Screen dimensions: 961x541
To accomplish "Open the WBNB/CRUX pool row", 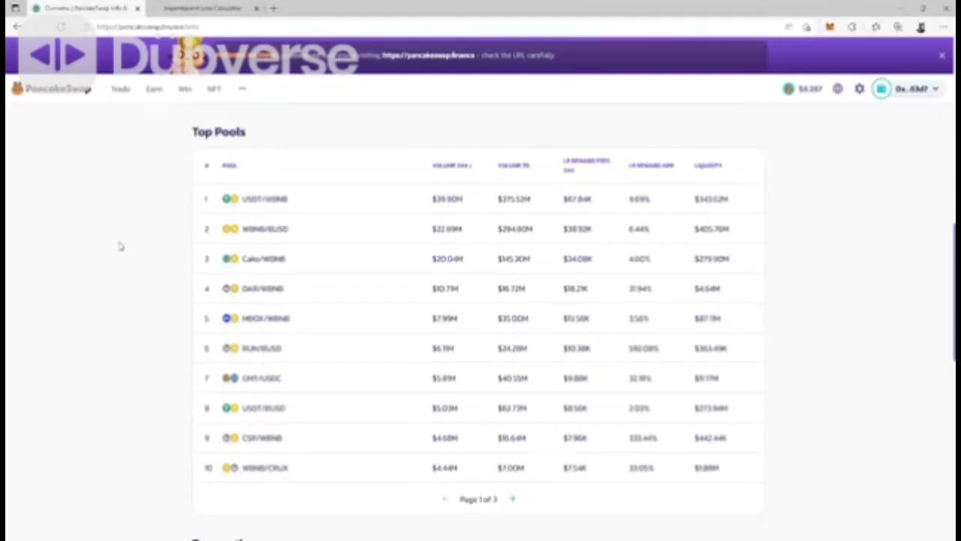I will click(477, 468).
